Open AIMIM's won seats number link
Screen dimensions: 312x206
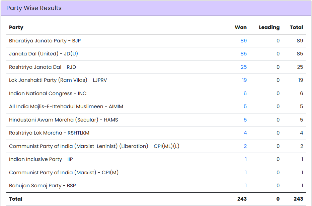point(245,107)
